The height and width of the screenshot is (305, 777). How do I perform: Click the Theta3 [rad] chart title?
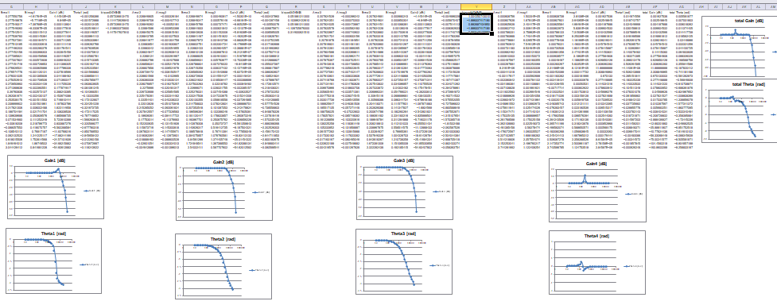coord(403,234)
